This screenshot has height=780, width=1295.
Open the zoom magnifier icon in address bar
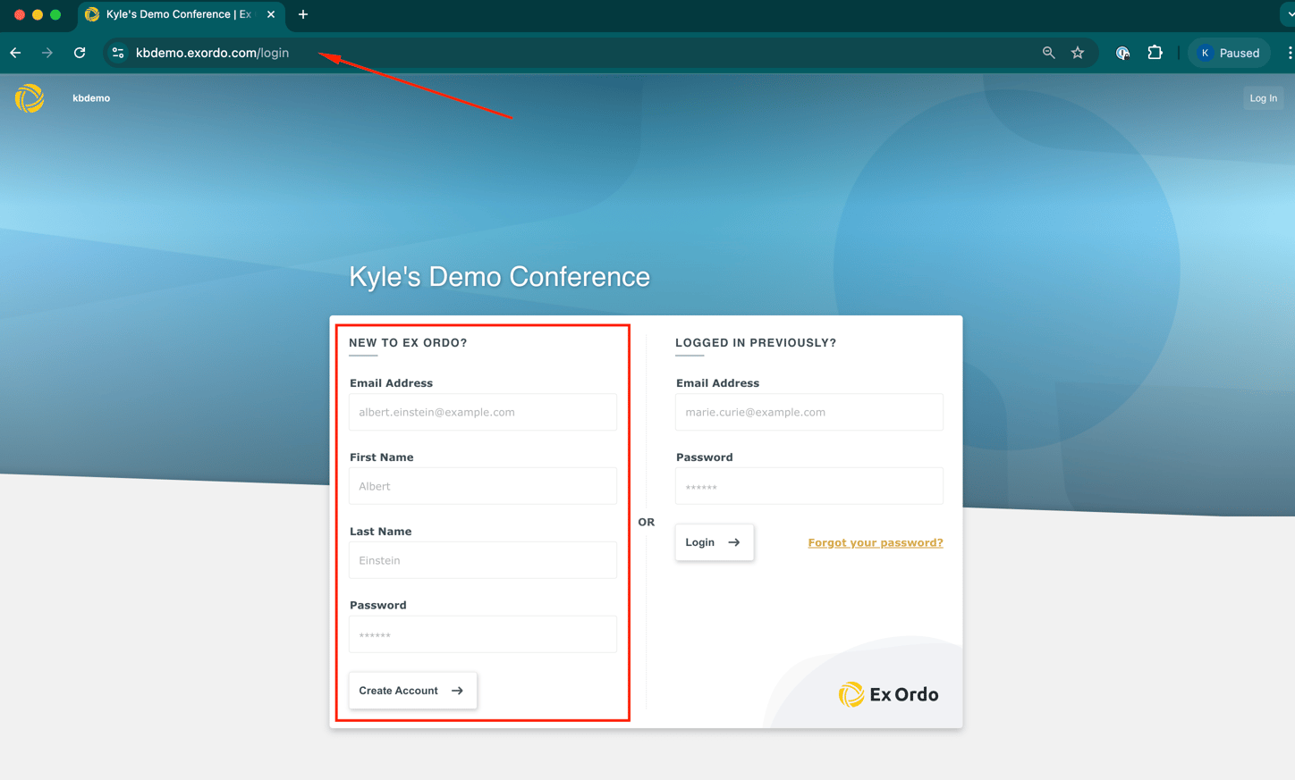tap(1048, 53)
